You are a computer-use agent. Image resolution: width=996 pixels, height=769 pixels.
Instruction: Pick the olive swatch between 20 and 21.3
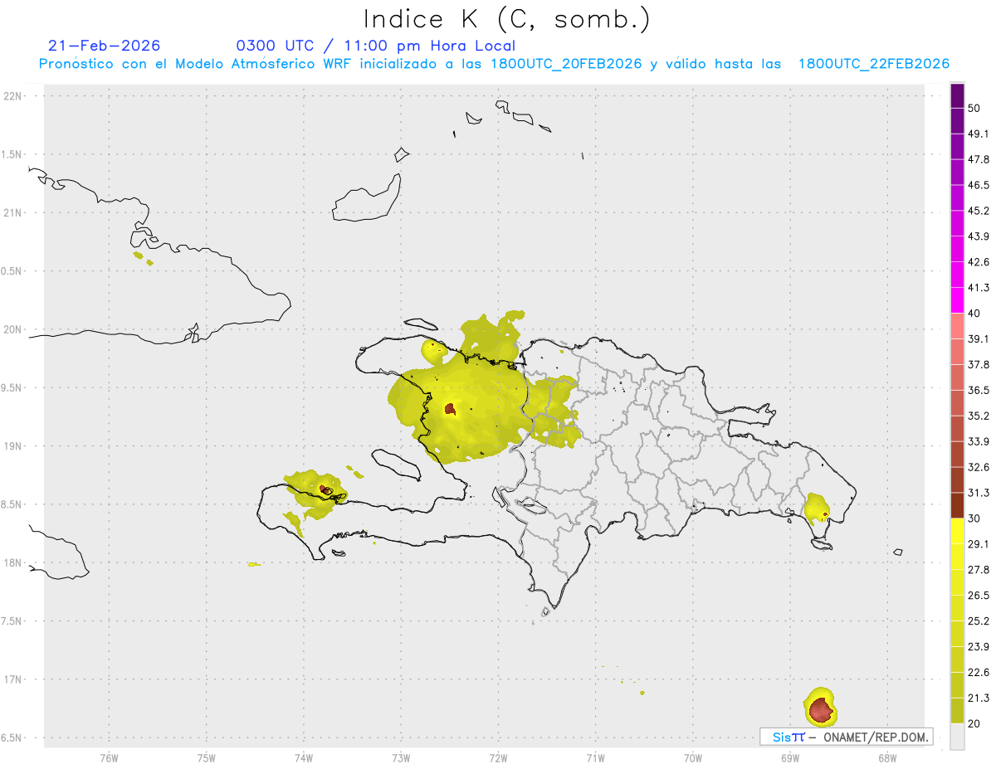click(x=957, y=712)
